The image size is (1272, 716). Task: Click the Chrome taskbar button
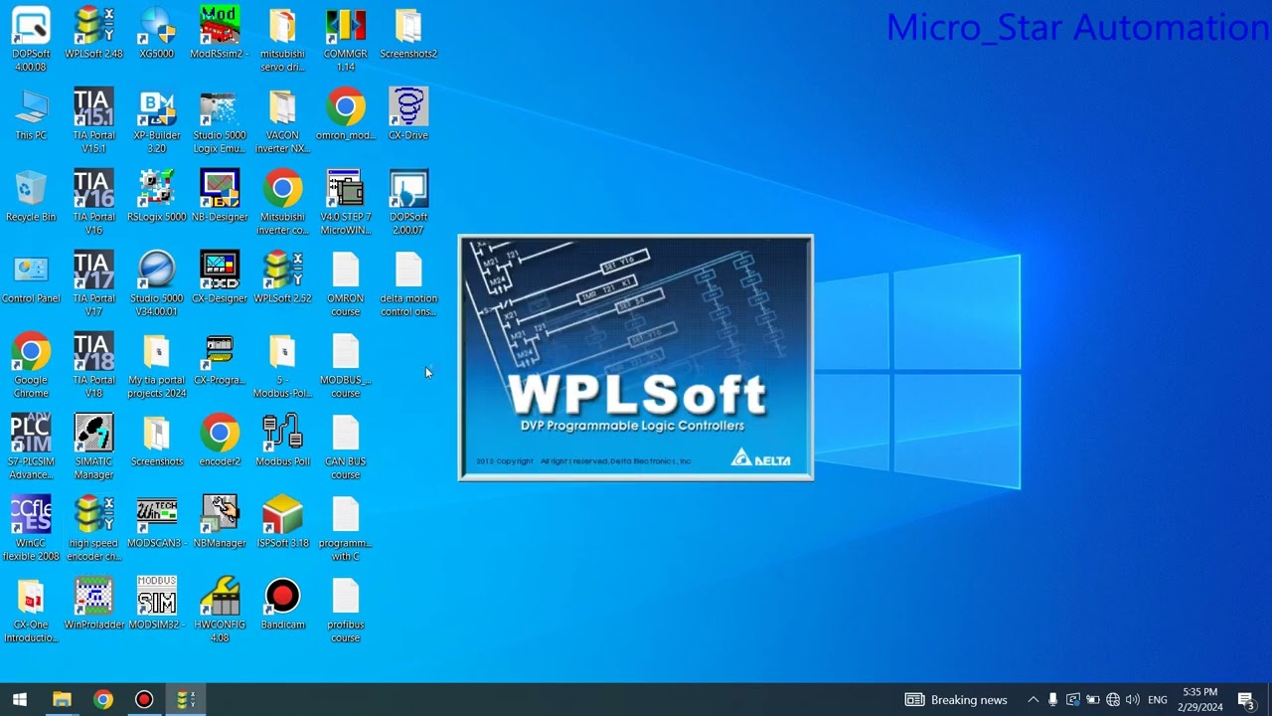point(103,700)
